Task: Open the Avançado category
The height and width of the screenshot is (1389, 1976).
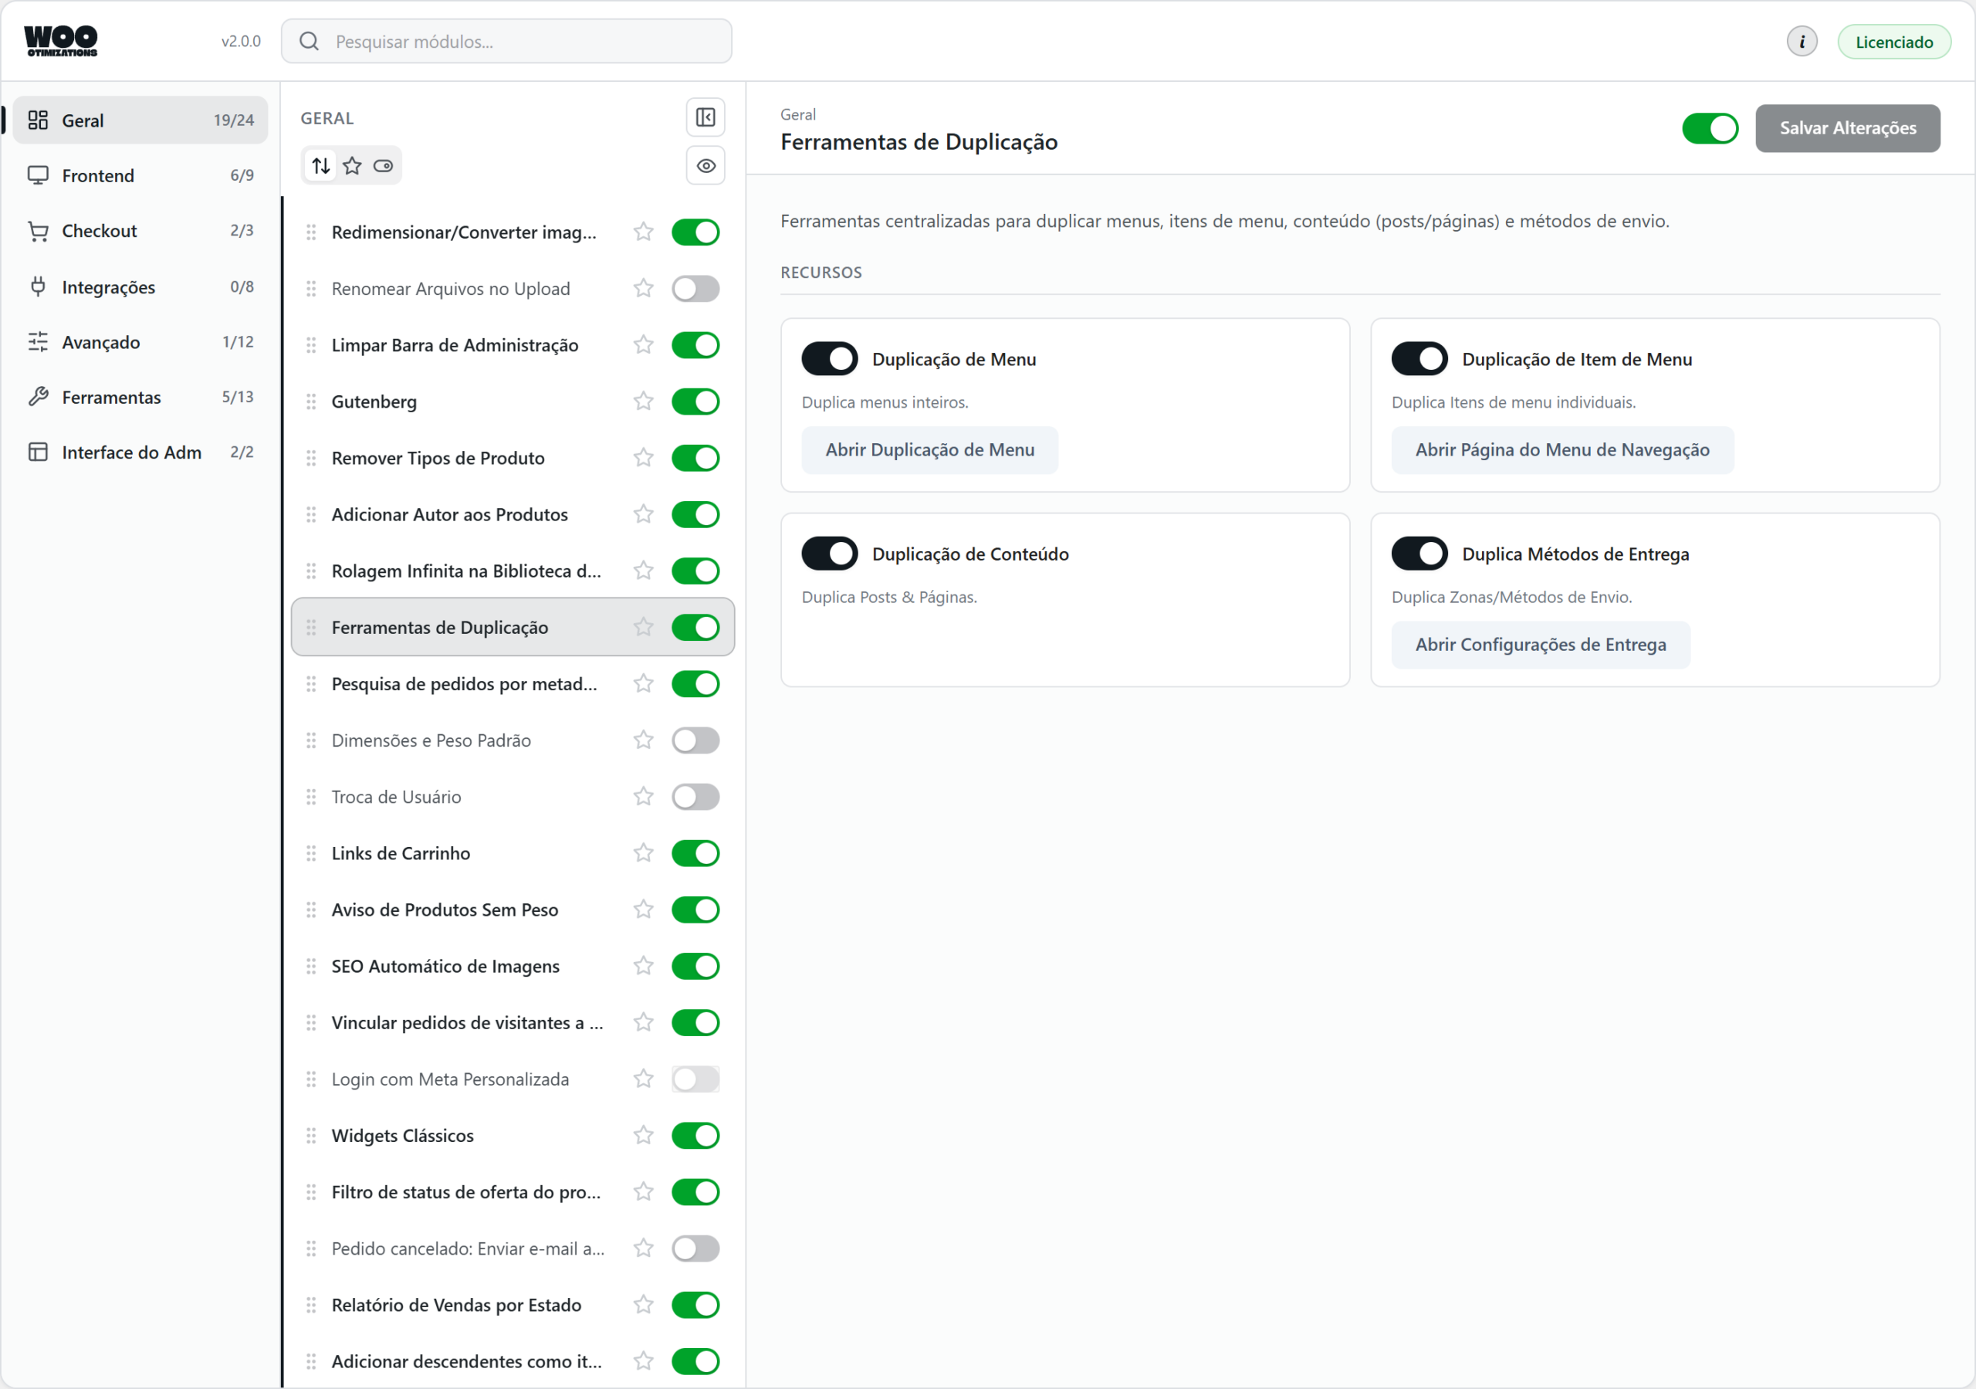Action: pos(140,342)
